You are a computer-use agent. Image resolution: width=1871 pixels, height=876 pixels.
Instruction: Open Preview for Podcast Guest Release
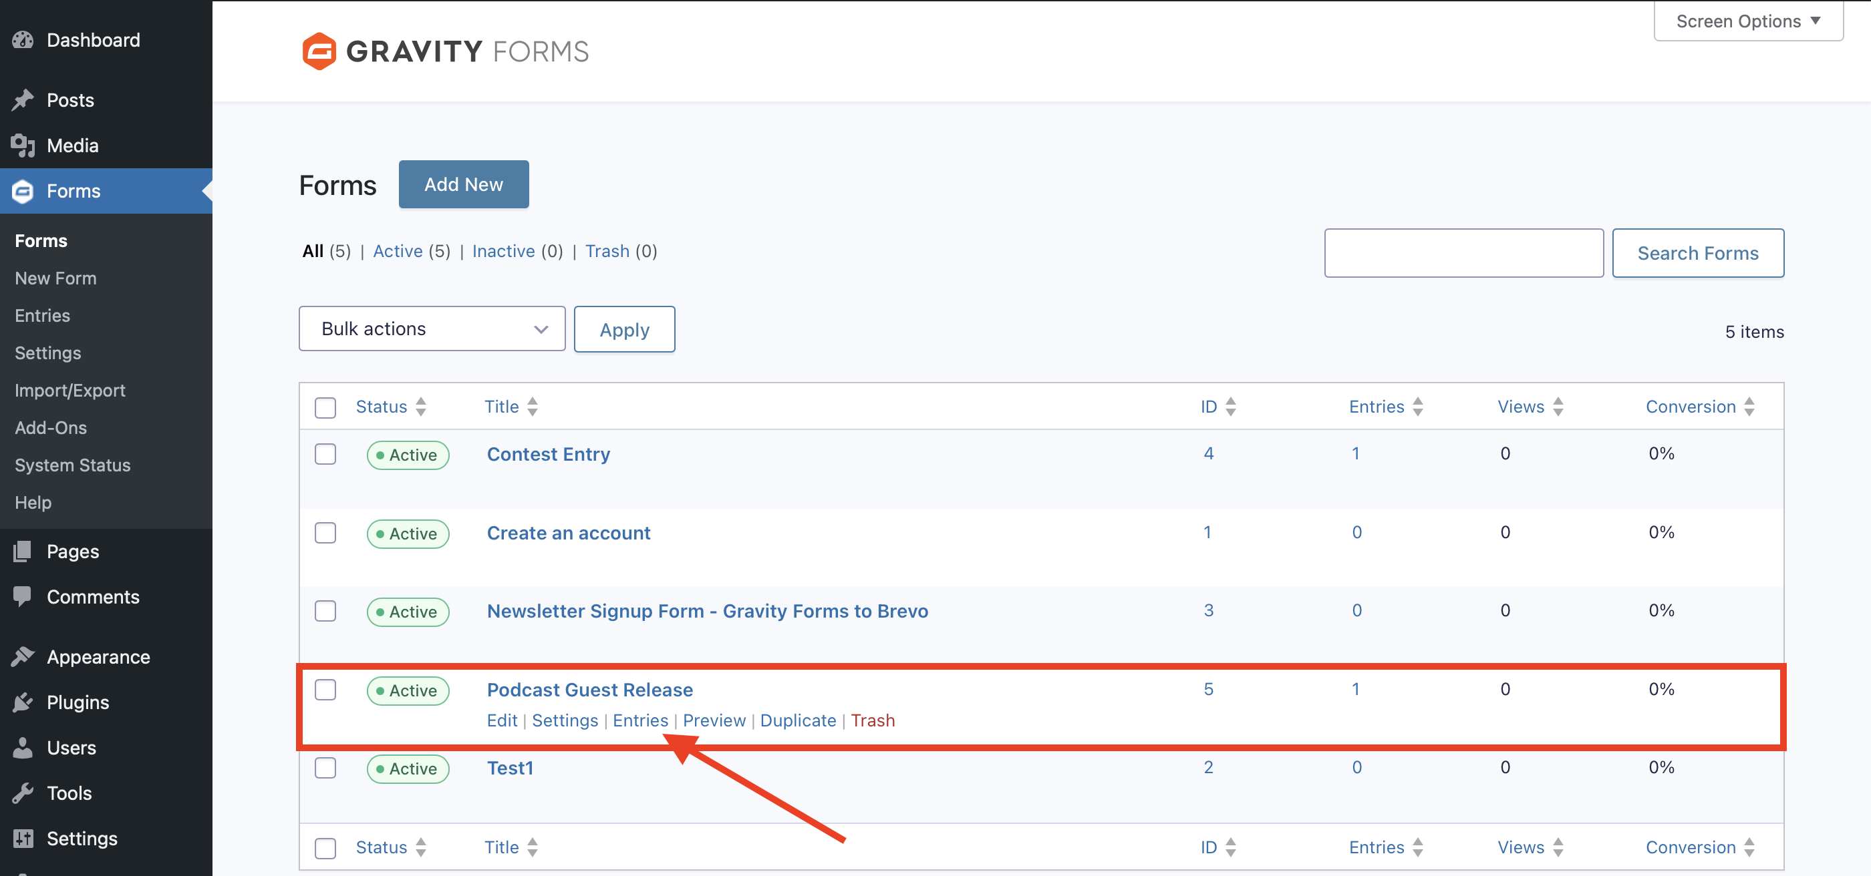pos(714,720)
